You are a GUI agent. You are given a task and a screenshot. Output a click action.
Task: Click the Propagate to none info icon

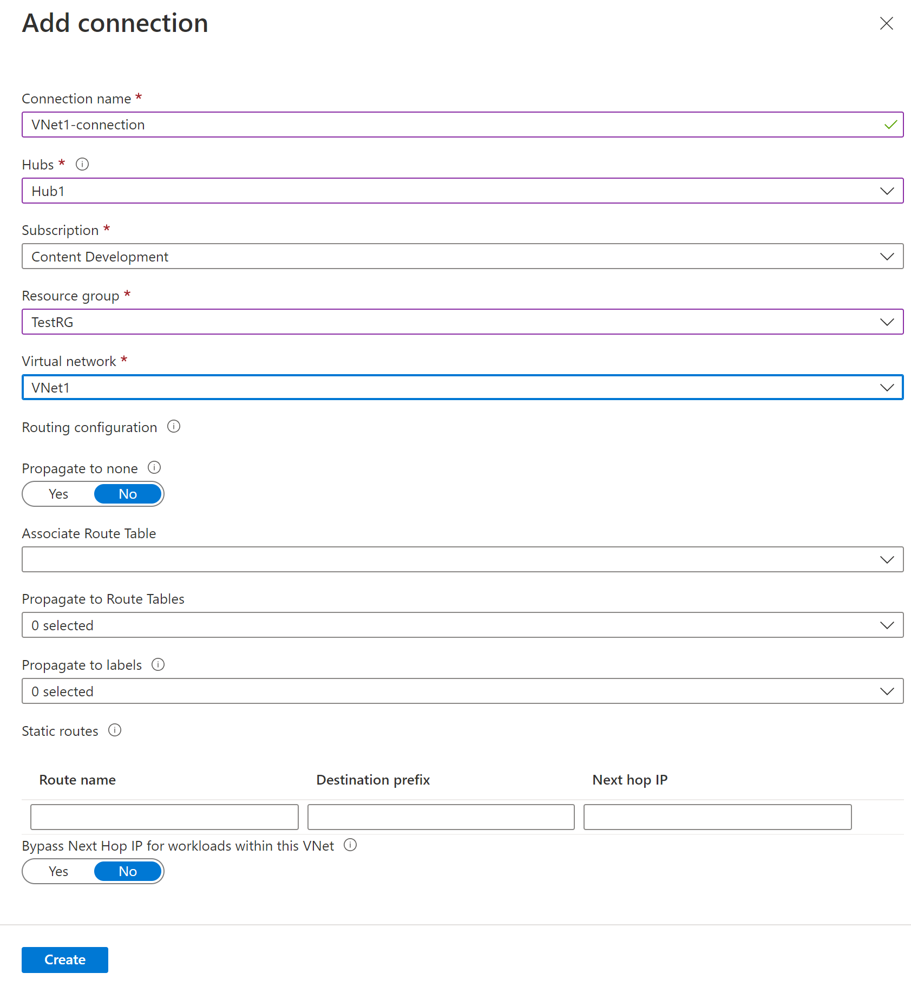click(x=154, y=467)
